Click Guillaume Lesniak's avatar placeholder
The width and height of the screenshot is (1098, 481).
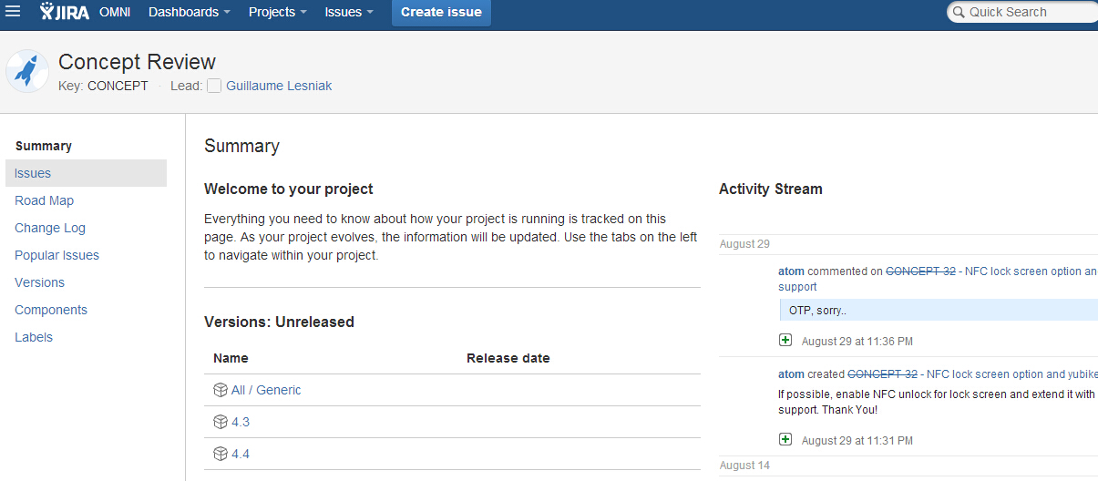[214, 86]
